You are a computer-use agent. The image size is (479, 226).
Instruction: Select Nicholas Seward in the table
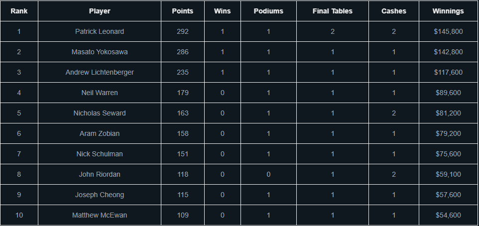[100, 113]
